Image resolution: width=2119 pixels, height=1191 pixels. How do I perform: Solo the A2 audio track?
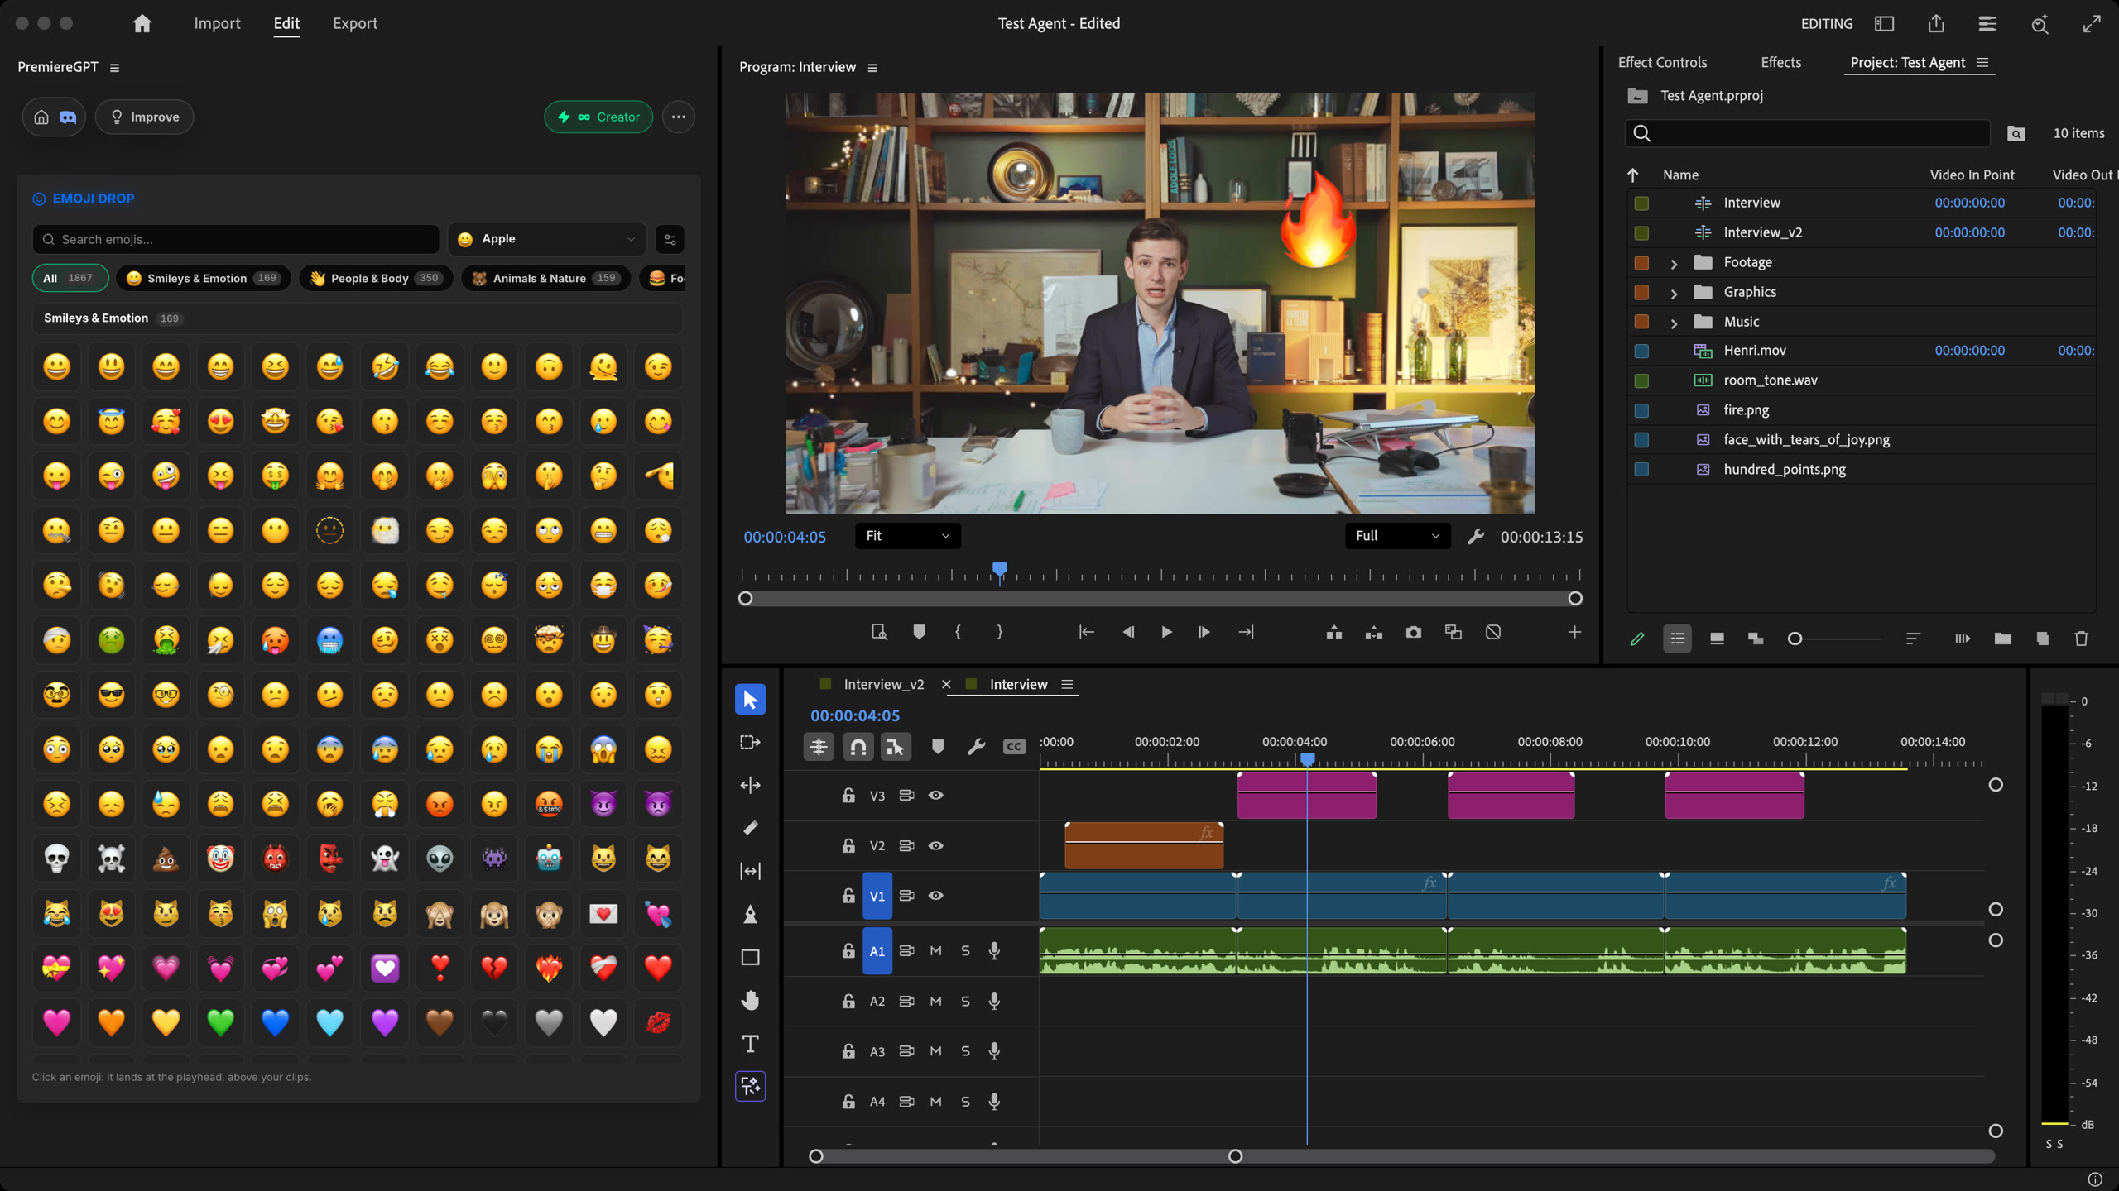(x=965, y=1002)
